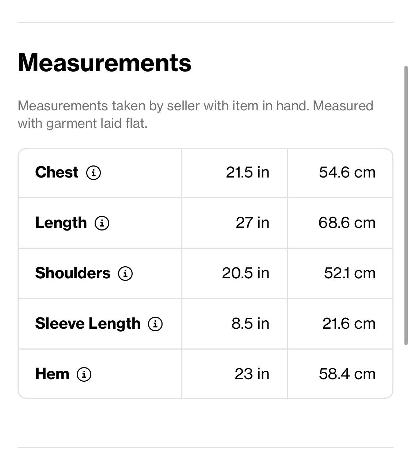The image size is (411, 469).
Task: Select the Shoulders row label
Action: 73,273
